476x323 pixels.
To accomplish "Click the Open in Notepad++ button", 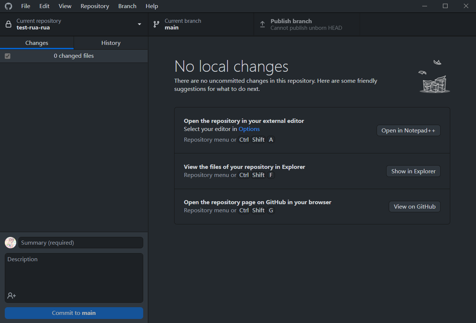I will [408, 131].
